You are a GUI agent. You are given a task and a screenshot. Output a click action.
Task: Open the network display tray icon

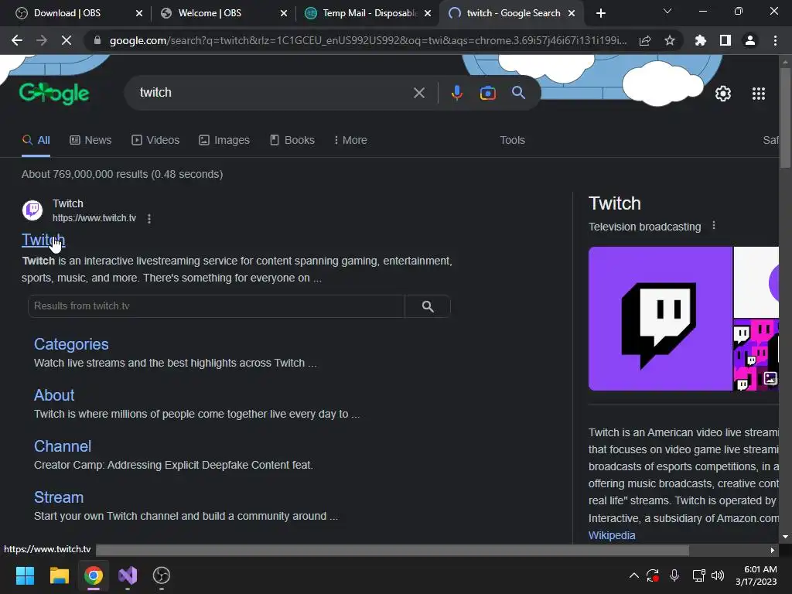coord(698,575)
